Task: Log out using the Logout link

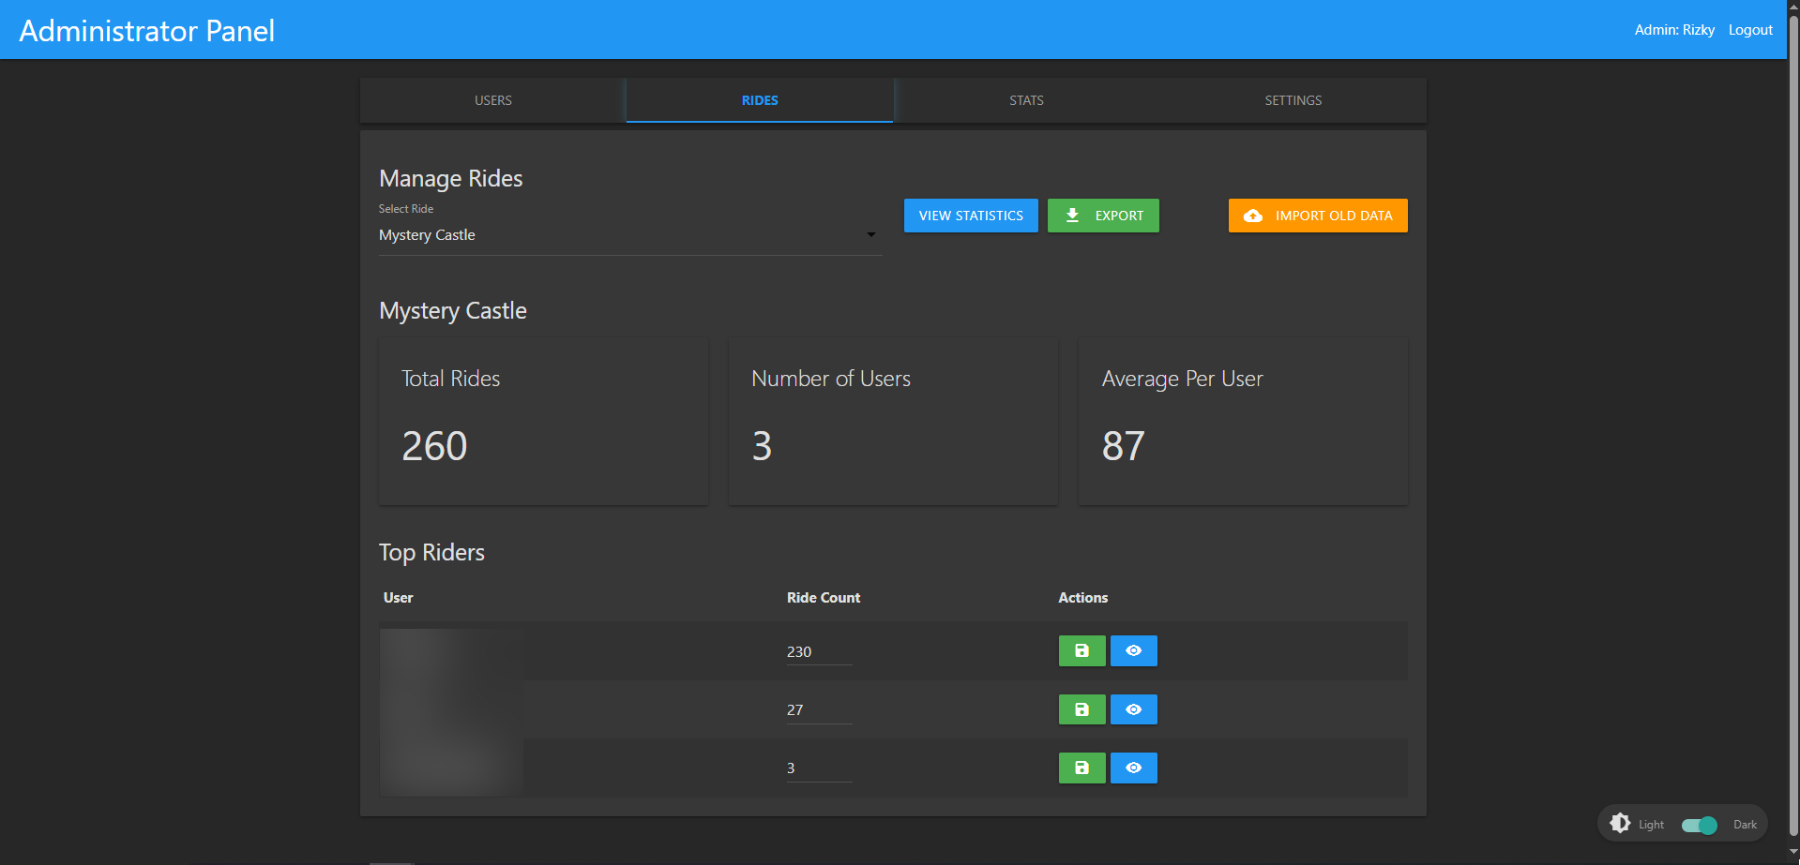Action: (x=1750, y=30)
